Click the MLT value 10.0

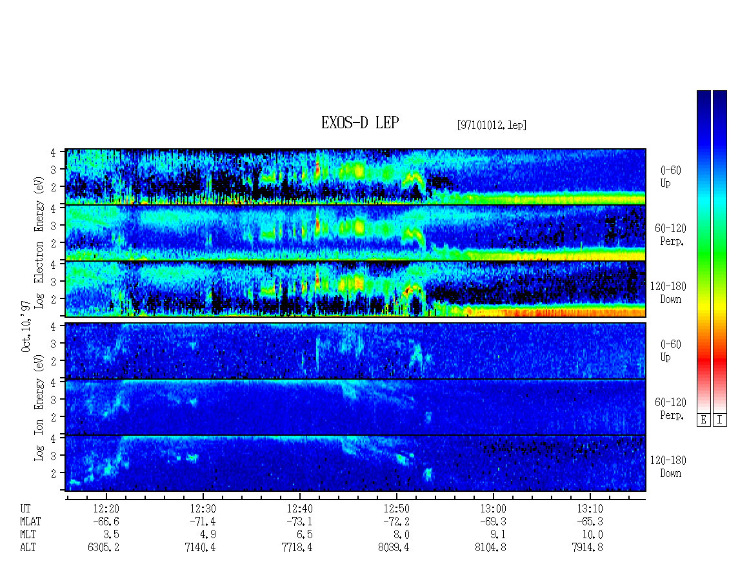tap(592, 535)
